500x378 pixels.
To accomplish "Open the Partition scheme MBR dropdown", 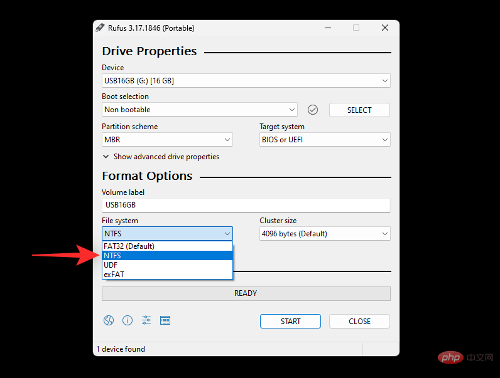I will tap(167, 140).
